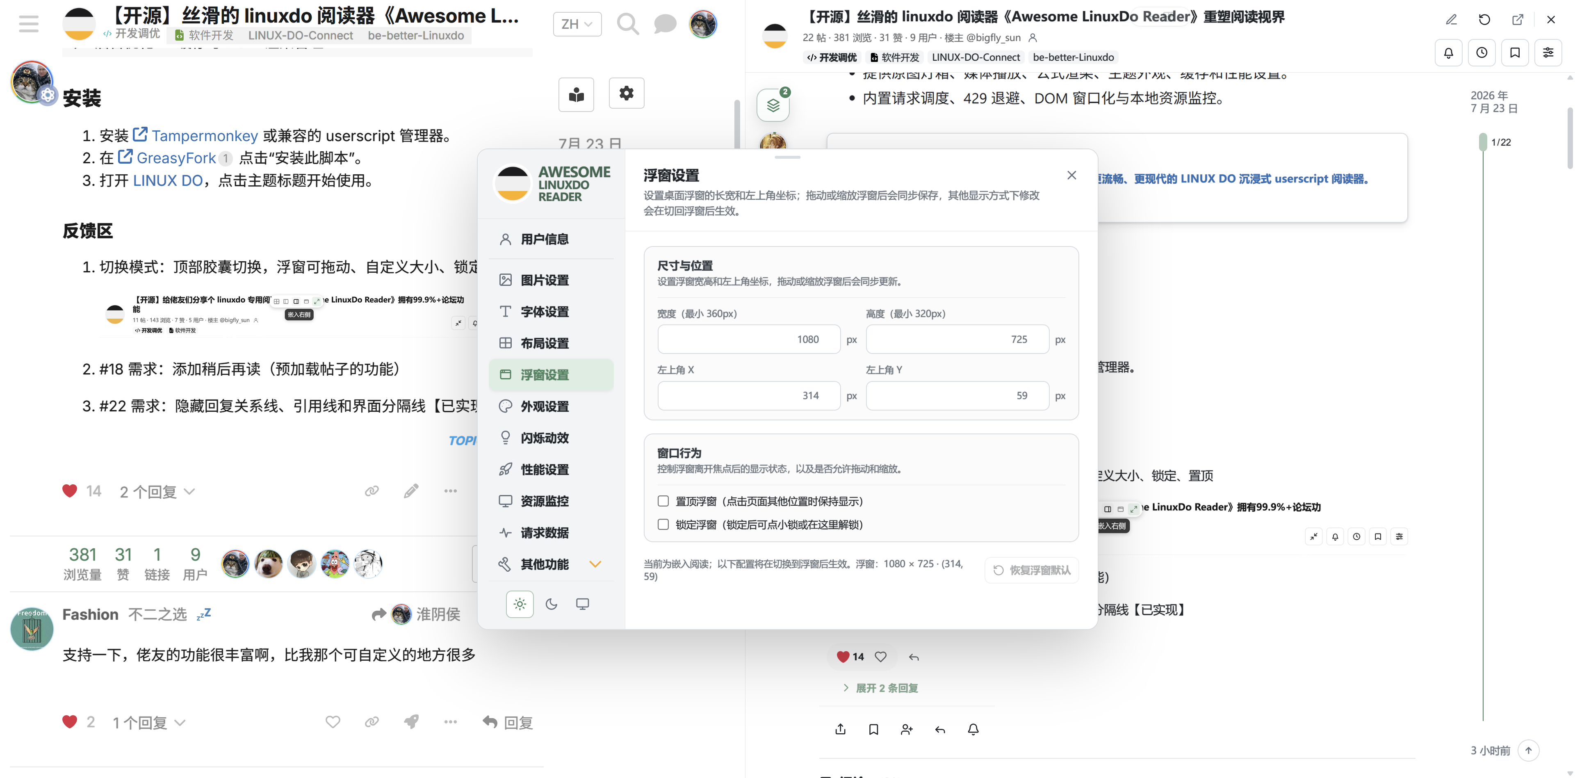Open 用户信息 settings section
This screenshot has height=778, width=1575.
click(551, 239)
